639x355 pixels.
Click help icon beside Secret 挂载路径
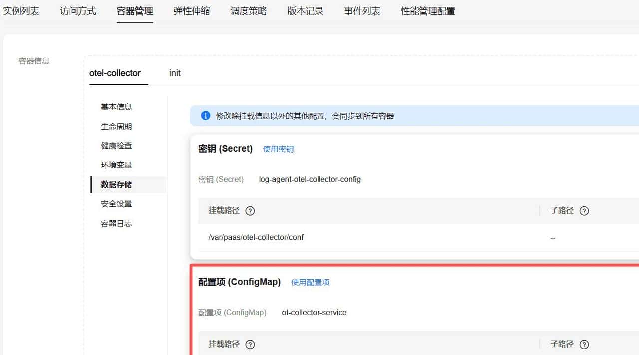(x=250, y=211)
